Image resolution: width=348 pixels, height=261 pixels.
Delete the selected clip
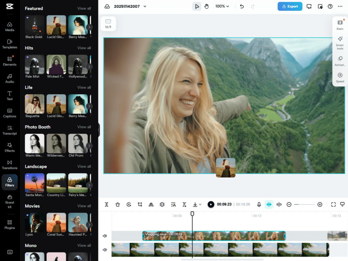click(118, 204)
